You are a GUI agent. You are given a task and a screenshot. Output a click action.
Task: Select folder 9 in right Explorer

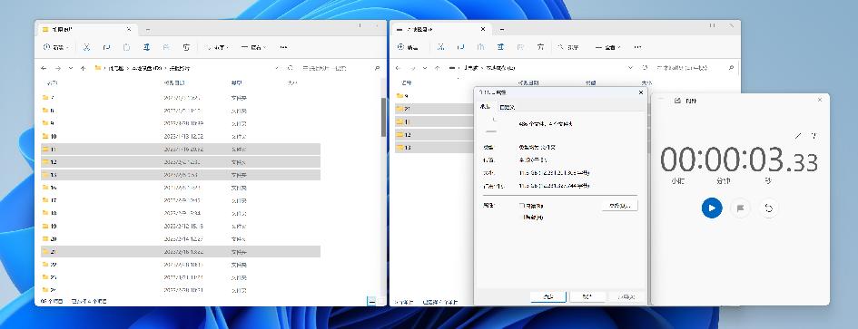(435, 96)
